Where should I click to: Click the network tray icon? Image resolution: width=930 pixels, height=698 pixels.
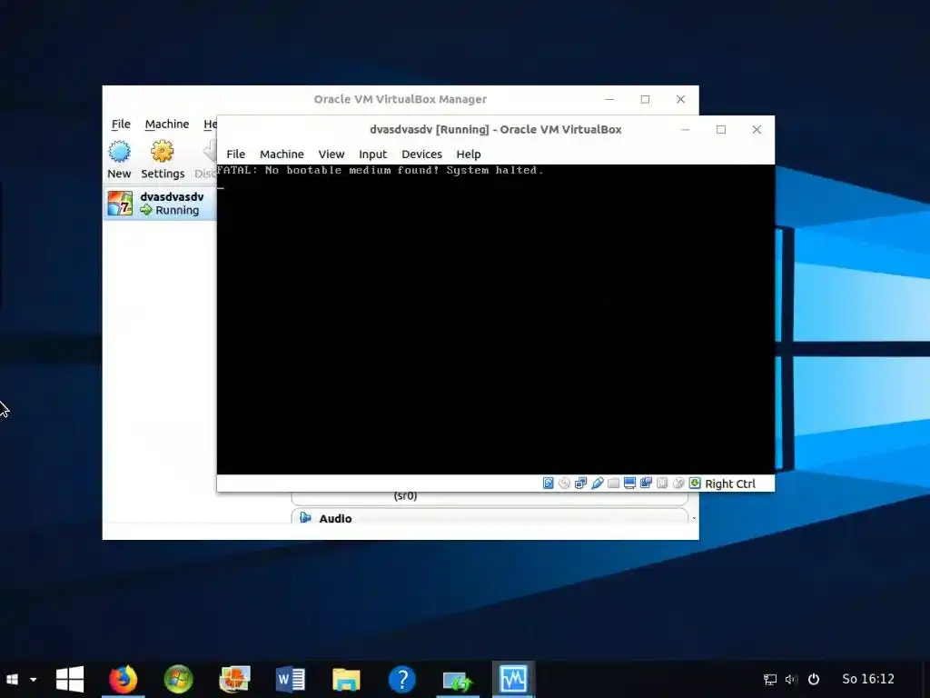(770, 679)
